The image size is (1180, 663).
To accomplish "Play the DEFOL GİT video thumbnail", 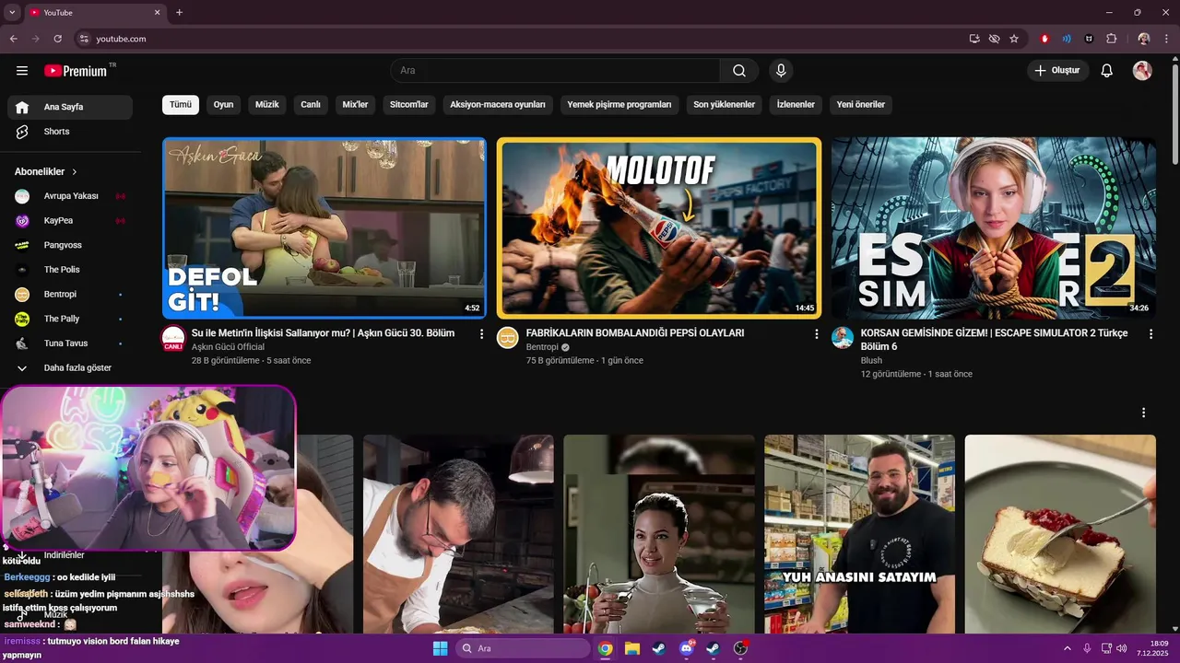I will click(x=324, y=227).
